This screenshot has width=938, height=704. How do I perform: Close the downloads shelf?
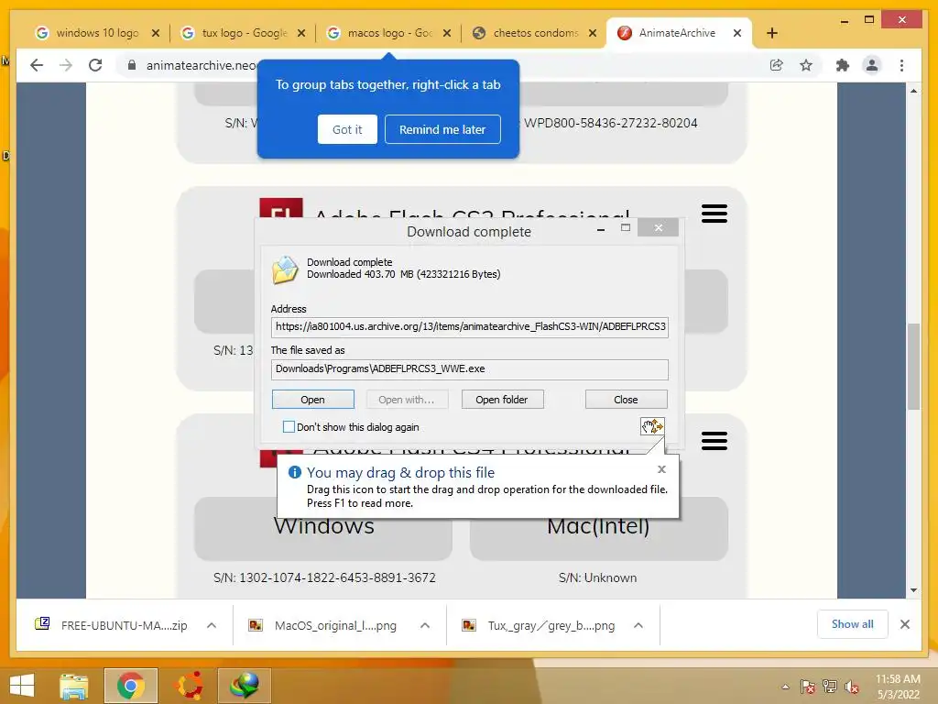click(904, 624)
